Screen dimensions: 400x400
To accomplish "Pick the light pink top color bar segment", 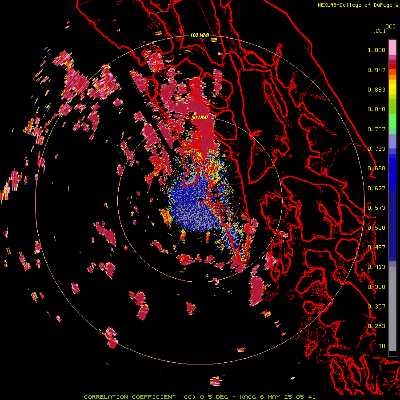I will coord(392,47).
